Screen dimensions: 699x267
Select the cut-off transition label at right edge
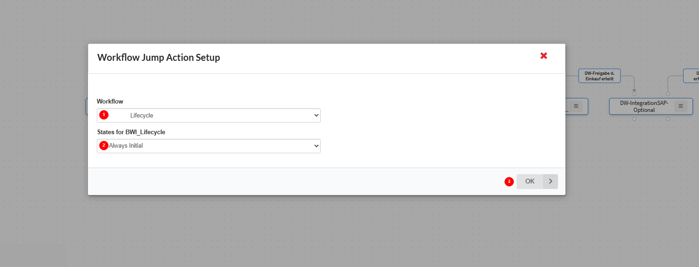(x=692, y=76)
